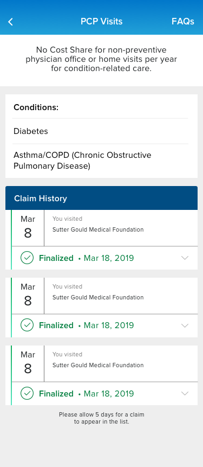The height and width of the screenshot is (467, 203).
Task: Open the third Sutter Gould Medical Foundation visit
Action: click(x=121, y=363)
